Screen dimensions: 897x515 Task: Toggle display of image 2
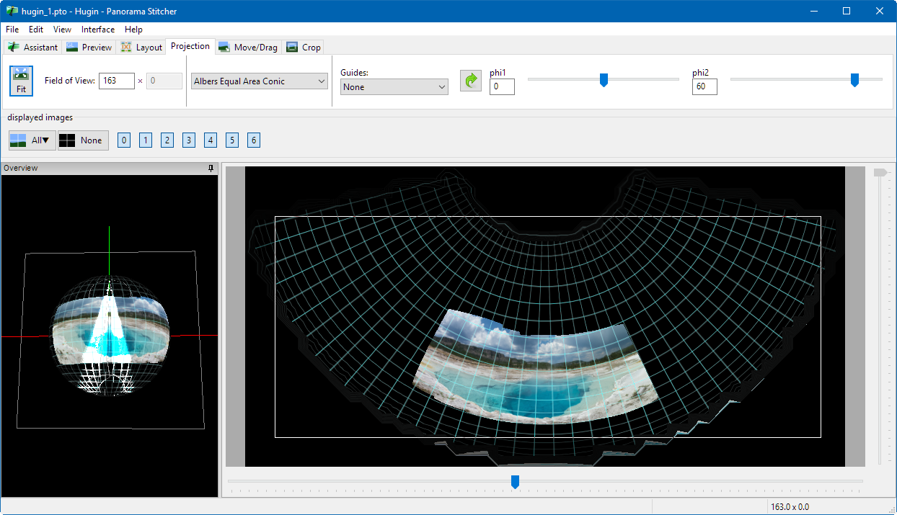[167, 140]
